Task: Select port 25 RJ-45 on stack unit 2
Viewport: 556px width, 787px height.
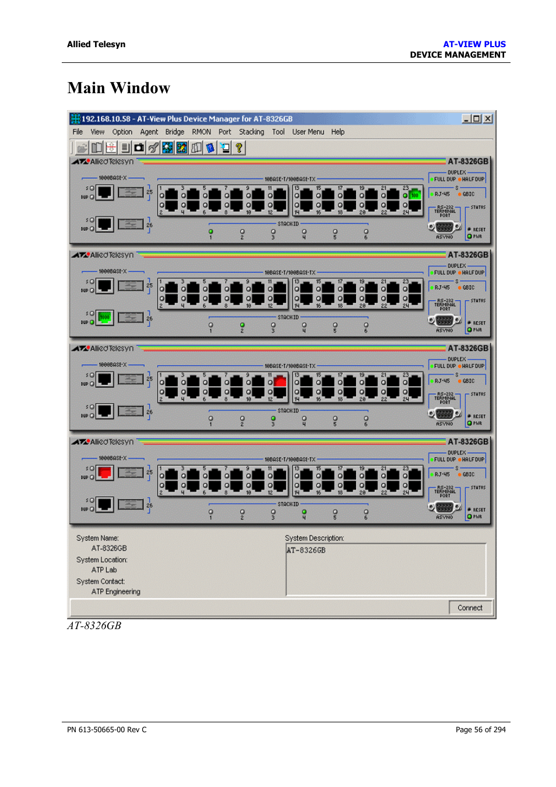Action: point(104,285)
